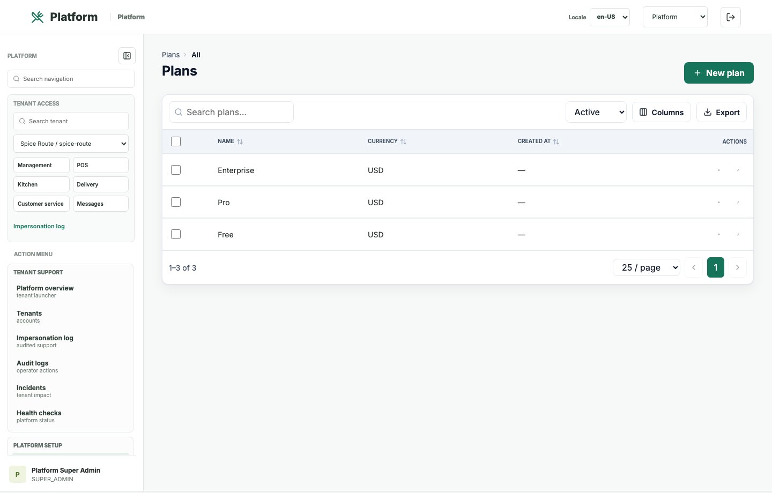Open Tenants in the sidebar menu
Screen dimensions: 772x493
click(x=70, y=317)
